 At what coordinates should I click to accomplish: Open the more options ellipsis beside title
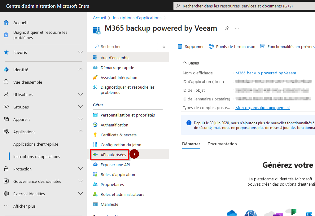[x=237, y=28]
